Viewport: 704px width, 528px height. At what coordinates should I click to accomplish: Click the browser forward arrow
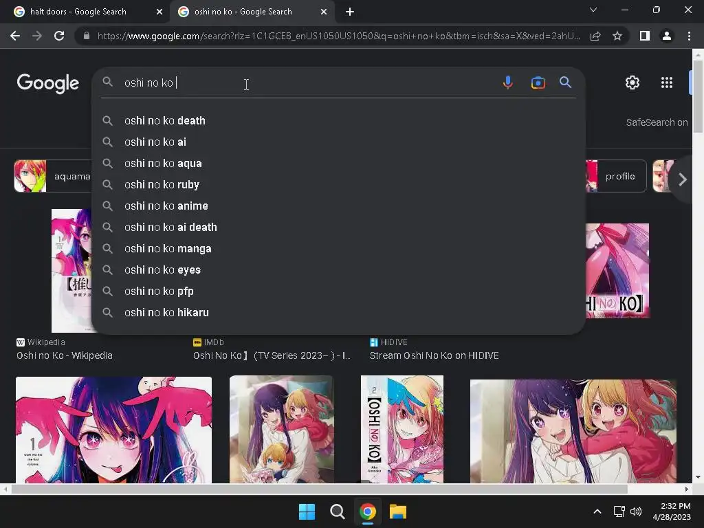coord(37,36)
